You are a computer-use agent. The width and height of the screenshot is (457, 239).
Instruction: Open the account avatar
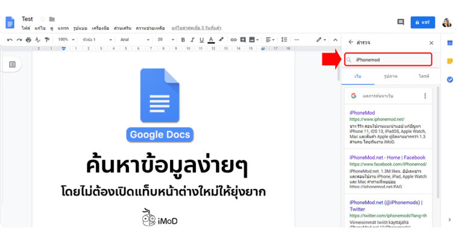pos(447,22)
